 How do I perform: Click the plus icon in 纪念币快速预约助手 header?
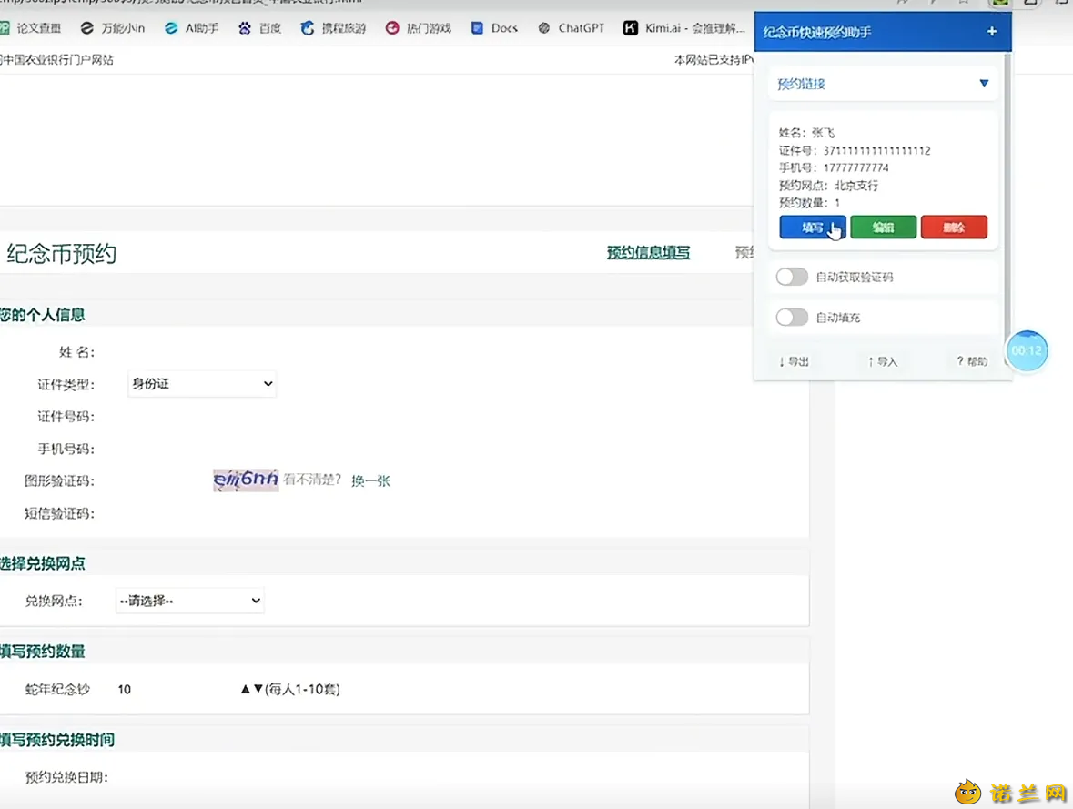click(992, 32)
